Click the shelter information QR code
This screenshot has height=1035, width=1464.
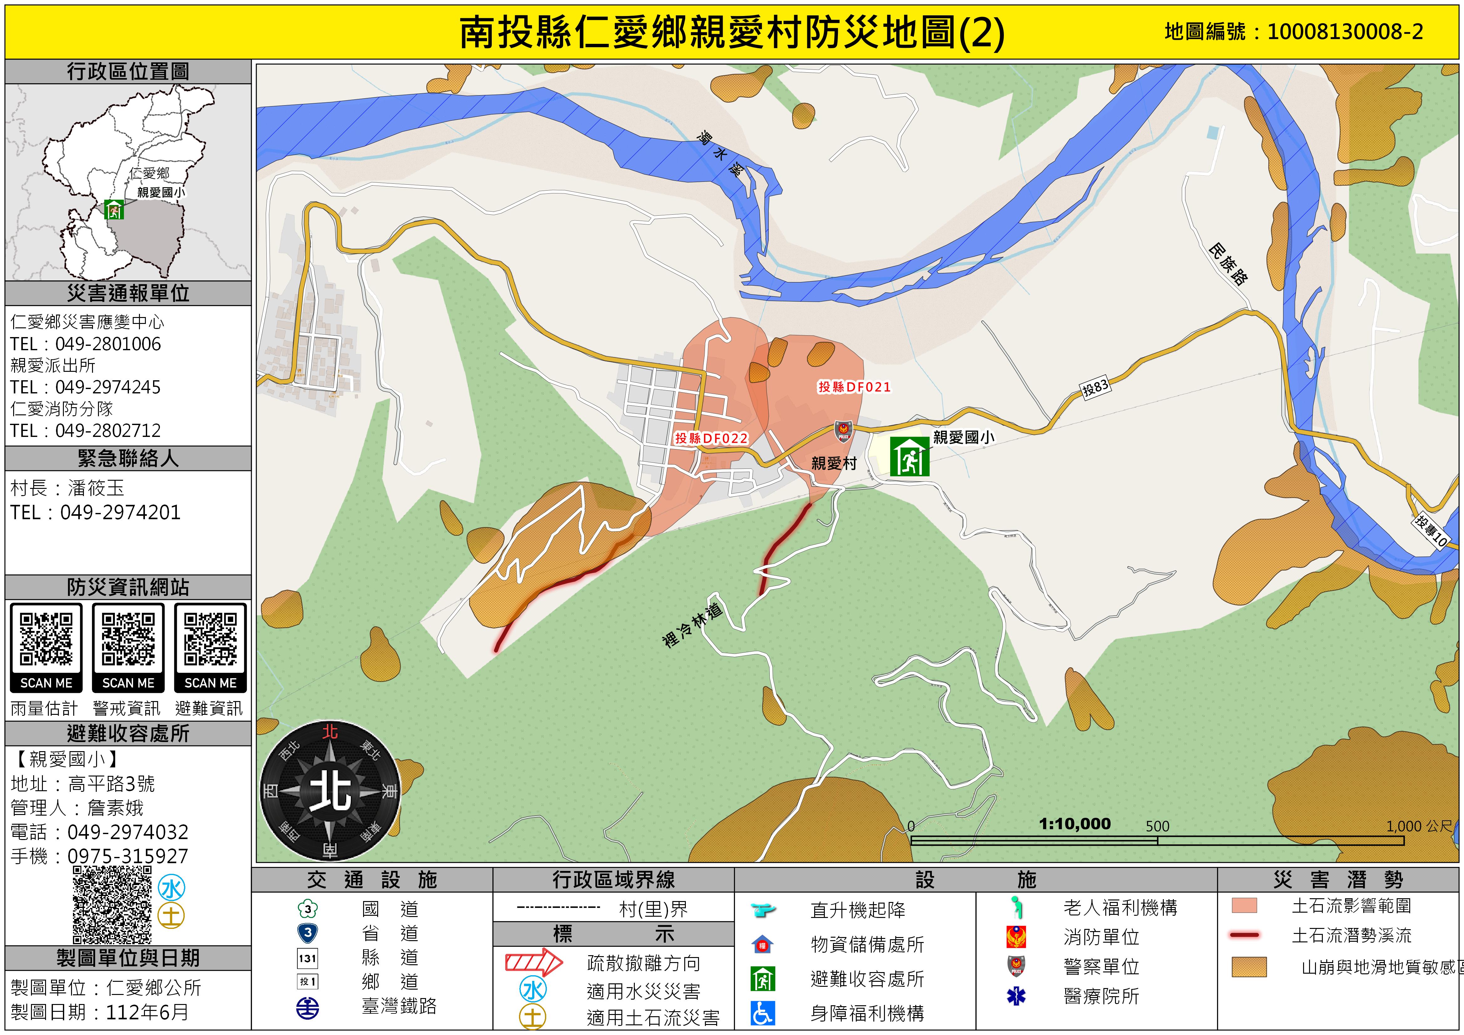210,640
